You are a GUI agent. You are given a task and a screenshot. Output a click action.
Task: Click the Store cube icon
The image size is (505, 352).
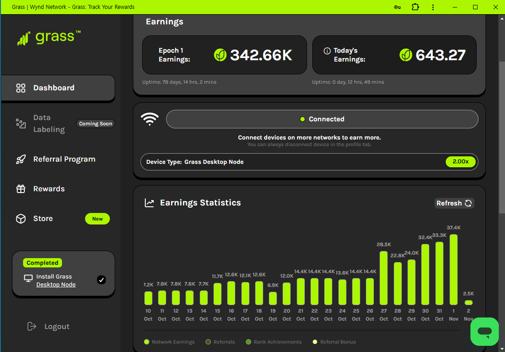(21, 219)
